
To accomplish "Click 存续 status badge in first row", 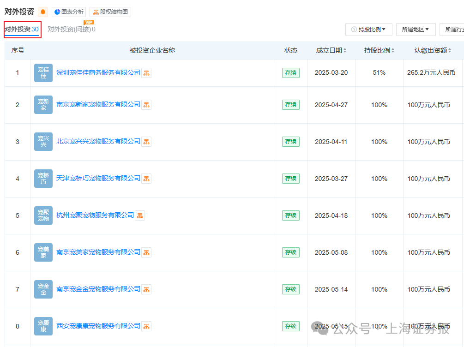I will 290,73.
